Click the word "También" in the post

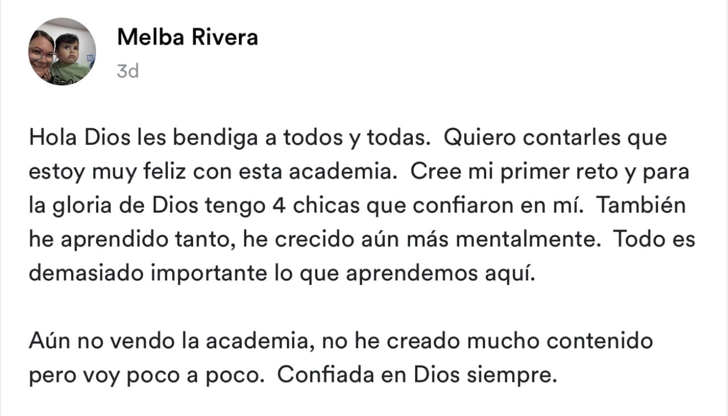pos(641,206)
